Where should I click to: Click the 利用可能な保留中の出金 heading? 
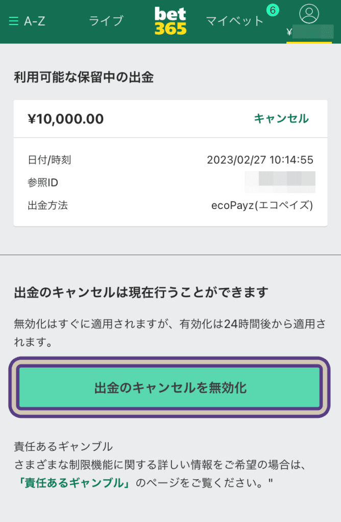[x=84, y=77]
